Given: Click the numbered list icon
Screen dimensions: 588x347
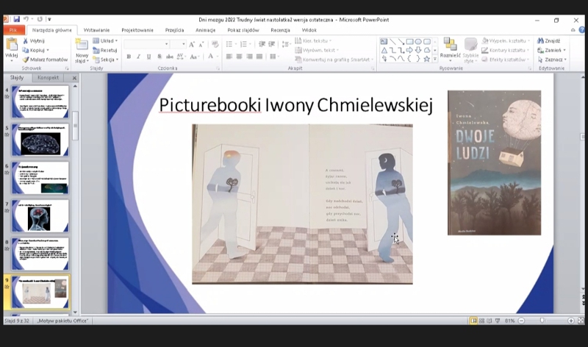Looking at the screenshot, I should click(243, 44).
